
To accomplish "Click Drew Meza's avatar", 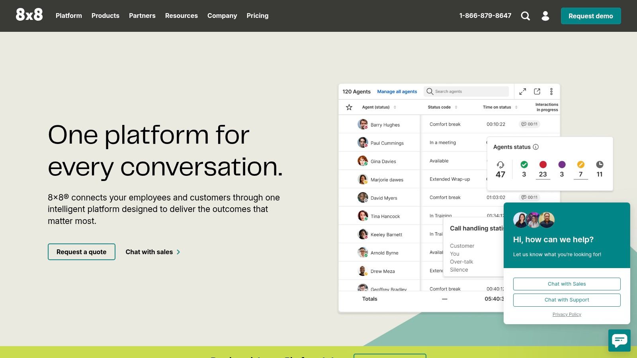I will coord(363,270).
